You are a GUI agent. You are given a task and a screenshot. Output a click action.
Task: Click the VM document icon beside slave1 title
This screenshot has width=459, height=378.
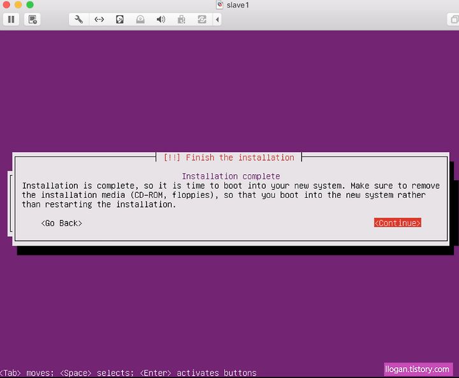click(219, 5)
